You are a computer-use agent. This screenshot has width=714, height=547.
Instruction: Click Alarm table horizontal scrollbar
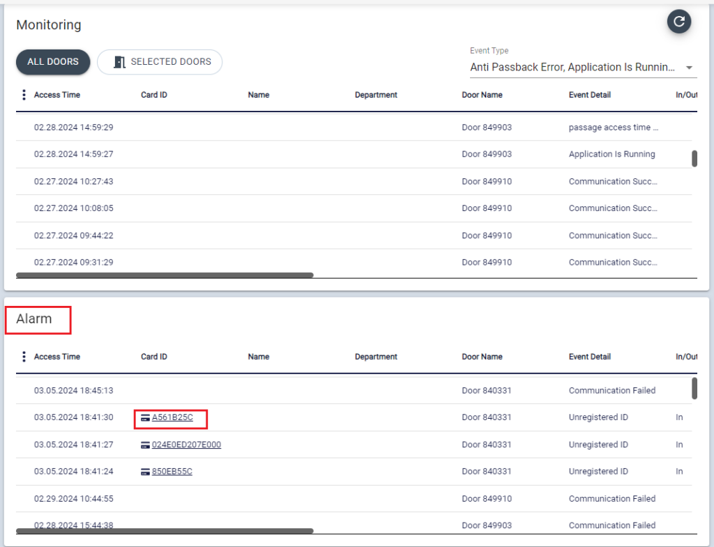tap(165, 531)
